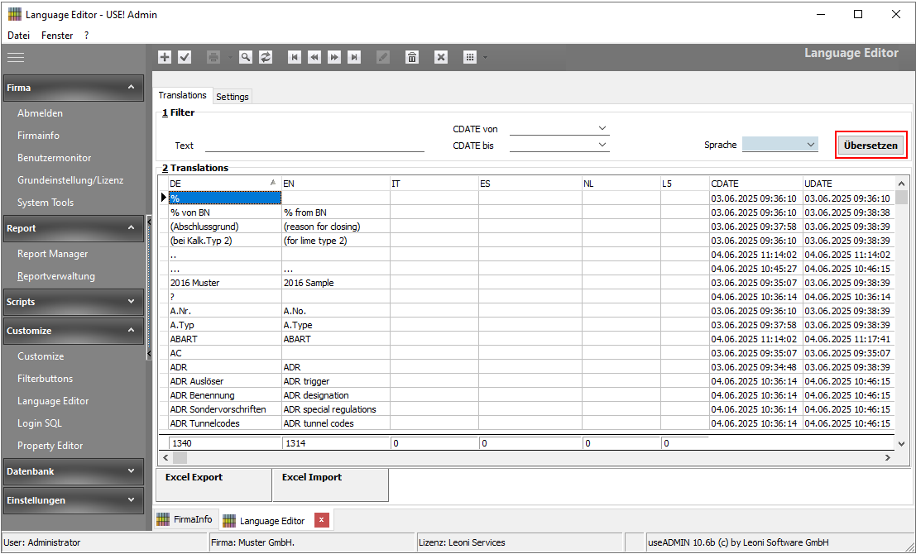Screen dimensions: 916x554
Task: Select the 'ADR trigger' EN cell
Action: click(335, 381)
